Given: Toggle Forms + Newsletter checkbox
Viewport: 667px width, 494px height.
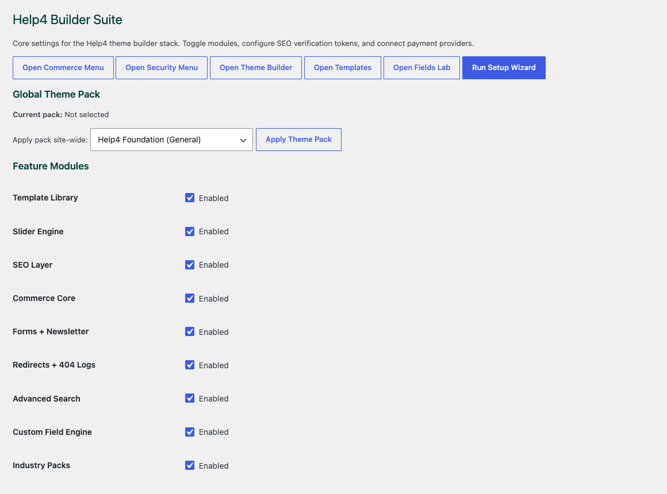Looking at the screenshot, I should [190, 331].
